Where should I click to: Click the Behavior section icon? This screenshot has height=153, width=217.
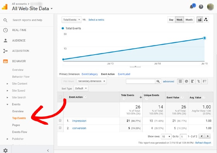(5, 61)
